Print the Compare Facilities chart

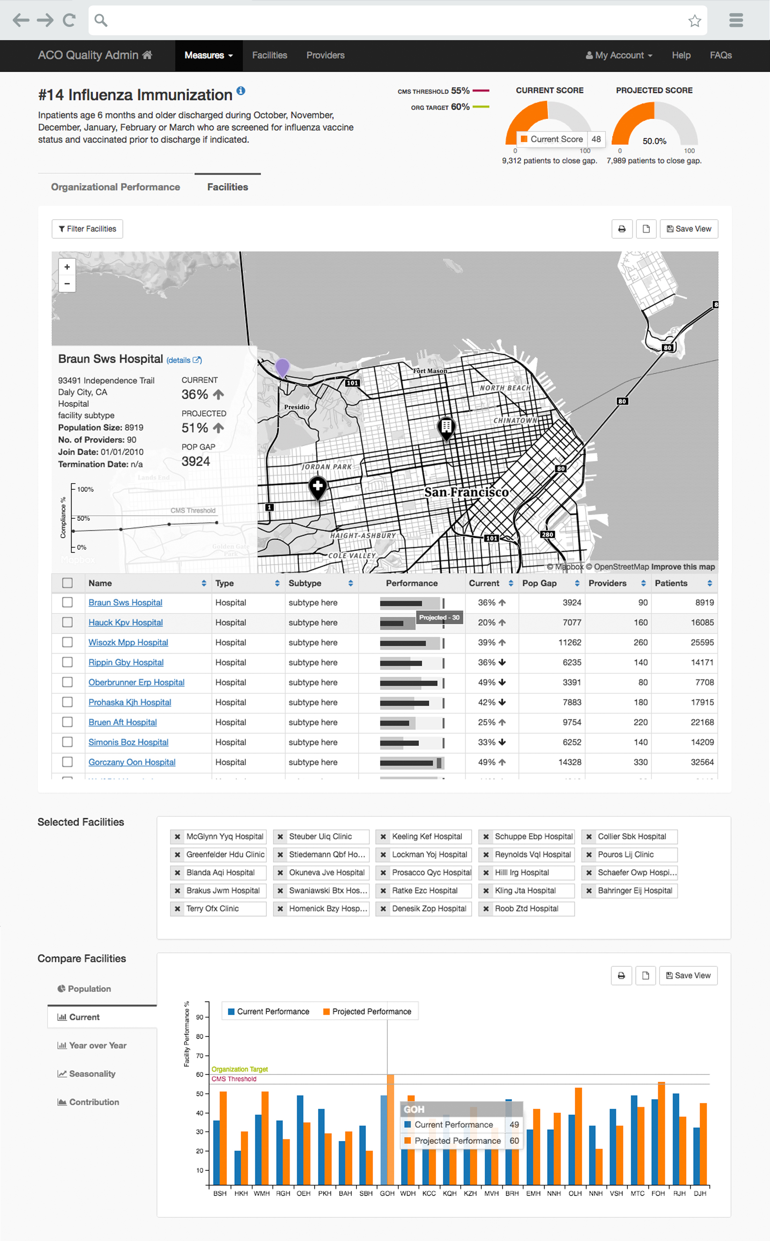coord(621,975)
